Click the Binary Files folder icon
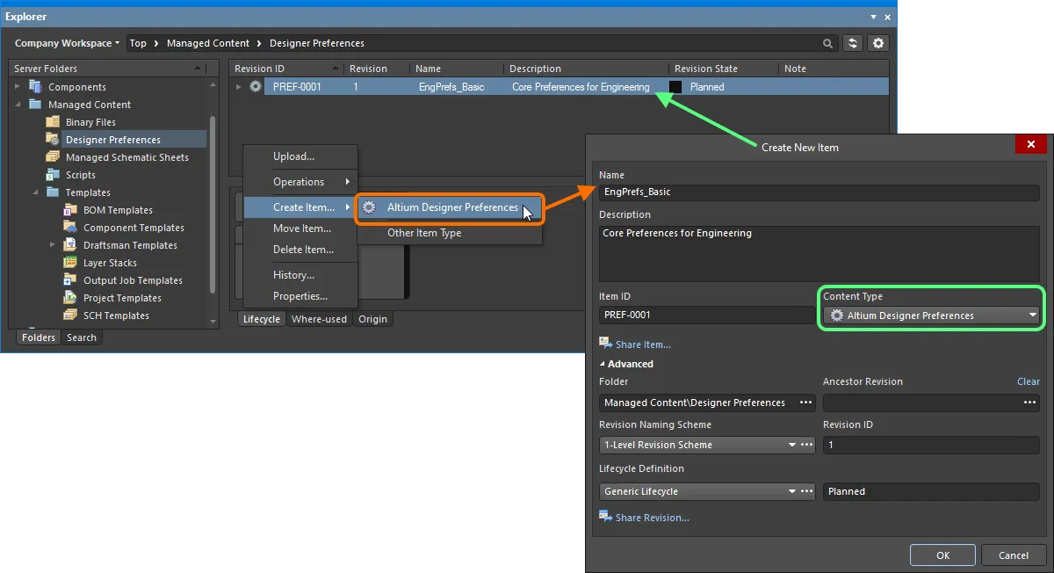 pos(53,122)
